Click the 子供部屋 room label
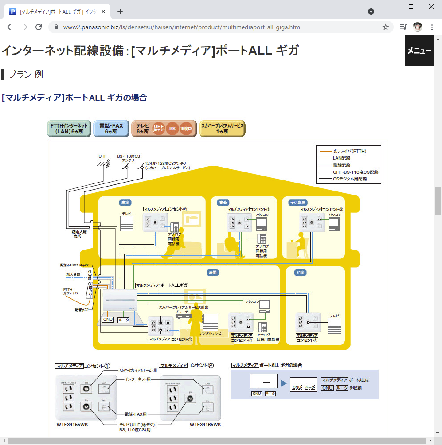This screenshot has height=445, width=442. 298,203
